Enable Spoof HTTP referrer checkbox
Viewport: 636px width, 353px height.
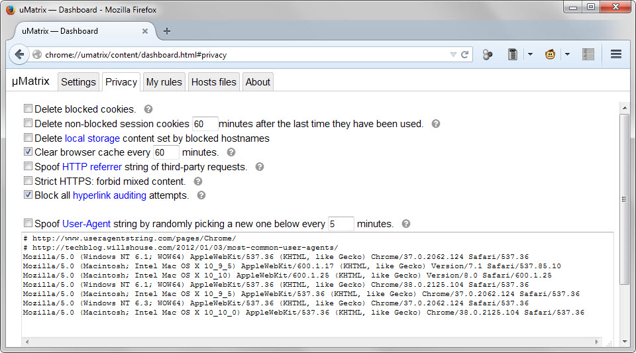coord(28,166)
